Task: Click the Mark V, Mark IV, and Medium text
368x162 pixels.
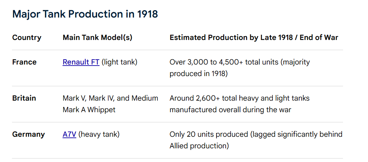Action: pyautogui.click(x=110, y=98)
